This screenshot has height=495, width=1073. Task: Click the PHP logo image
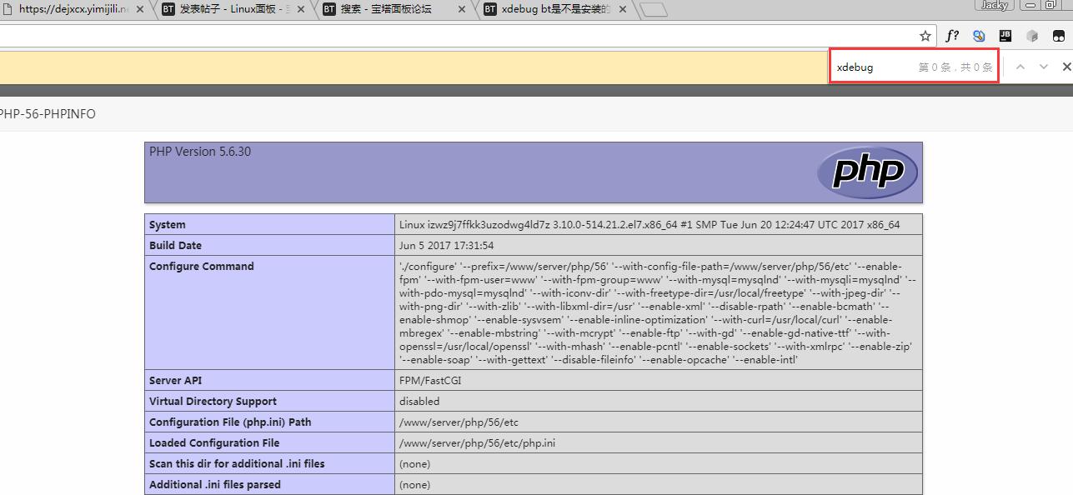click(867, 172)
